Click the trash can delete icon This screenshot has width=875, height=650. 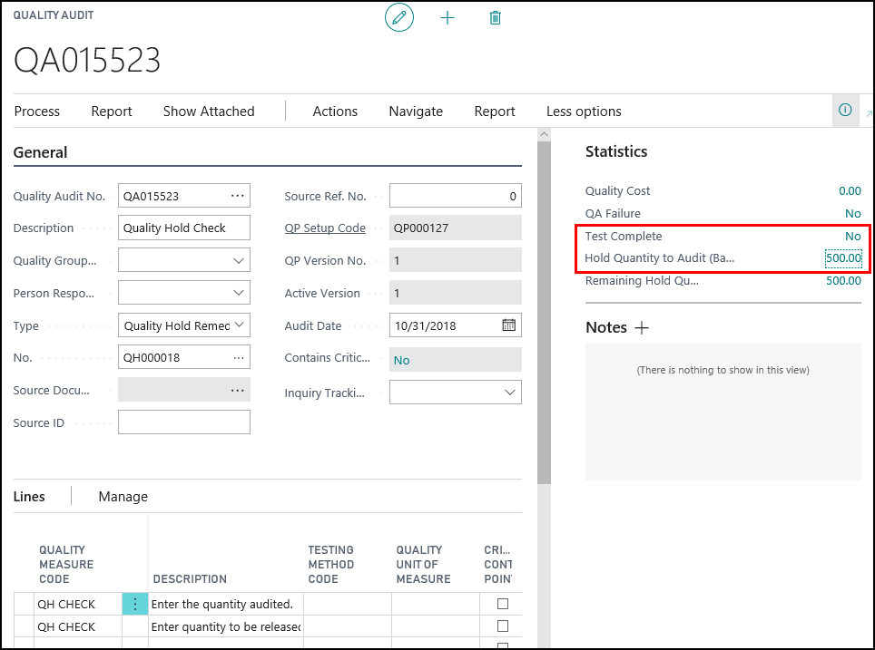495,17
